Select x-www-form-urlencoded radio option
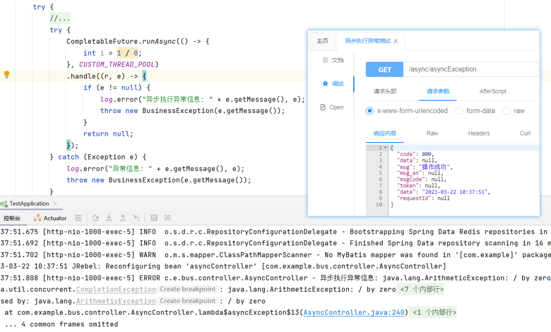The image size is (551, 332). 369,111
